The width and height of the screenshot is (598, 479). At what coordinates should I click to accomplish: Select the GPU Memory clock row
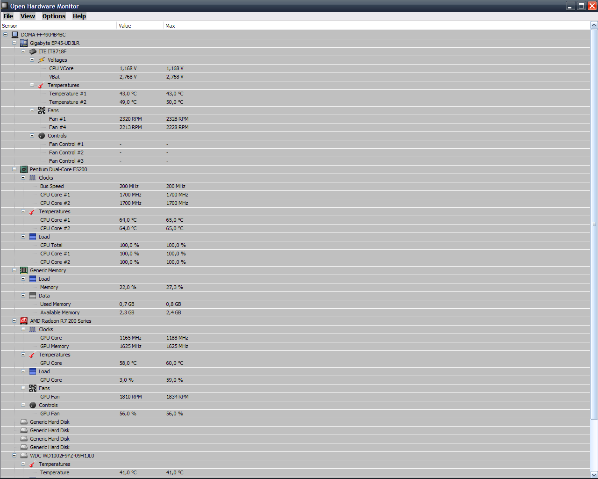(x=295, y=346)
